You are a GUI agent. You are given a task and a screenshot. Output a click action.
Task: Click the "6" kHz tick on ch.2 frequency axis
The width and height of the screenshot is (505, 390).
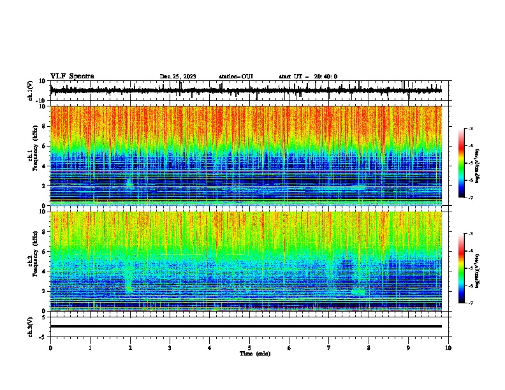(x=45, y=252)
